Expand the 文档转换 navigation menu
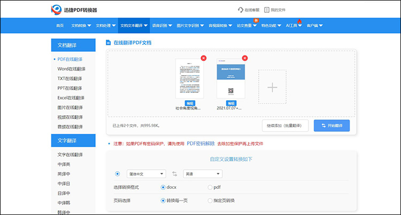401x215 pixels. point(81,25)
